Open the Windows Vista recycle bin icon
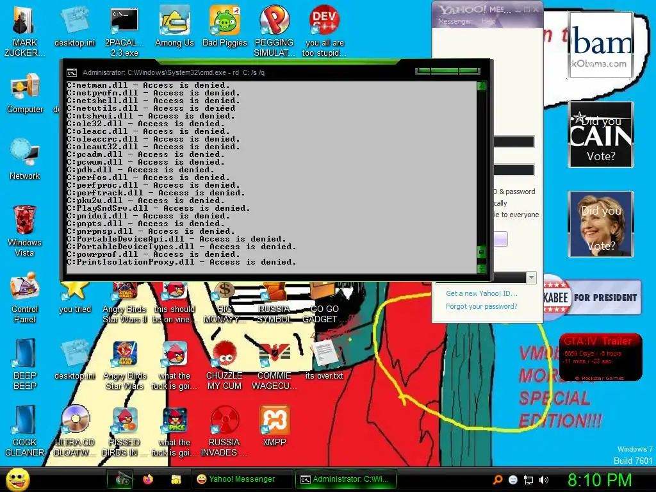Viewport: 656px width, 492px height. (x=25, y=231)
